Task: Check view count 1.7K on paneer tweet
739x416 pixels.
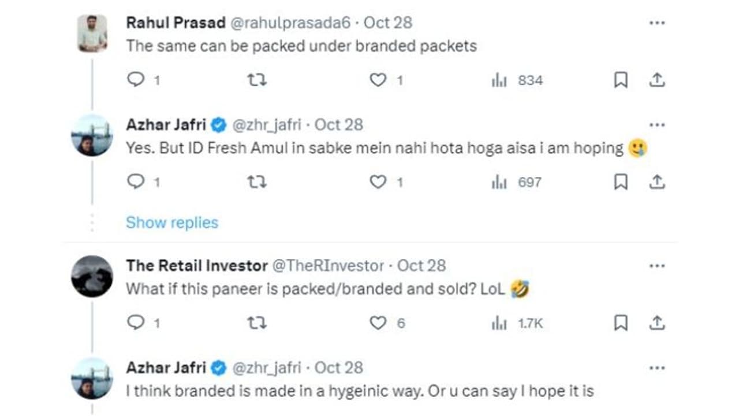Action: coord(517,323)
